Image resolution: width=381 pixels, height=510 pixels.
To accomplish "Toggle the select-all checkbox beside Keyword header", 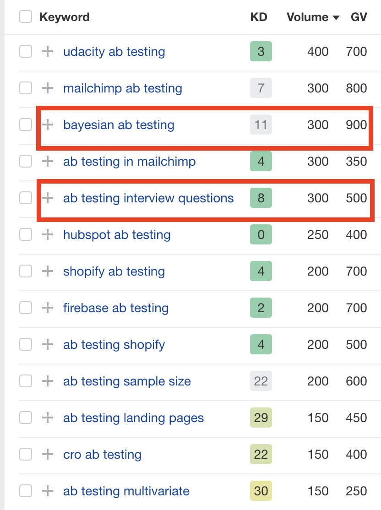I will [26, 16].
